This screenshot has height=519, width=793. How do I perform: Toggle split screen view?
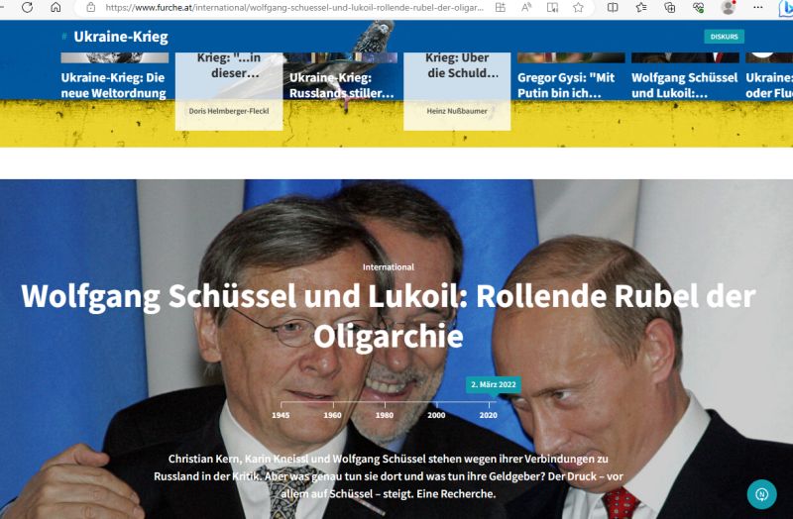coord(613,7)
